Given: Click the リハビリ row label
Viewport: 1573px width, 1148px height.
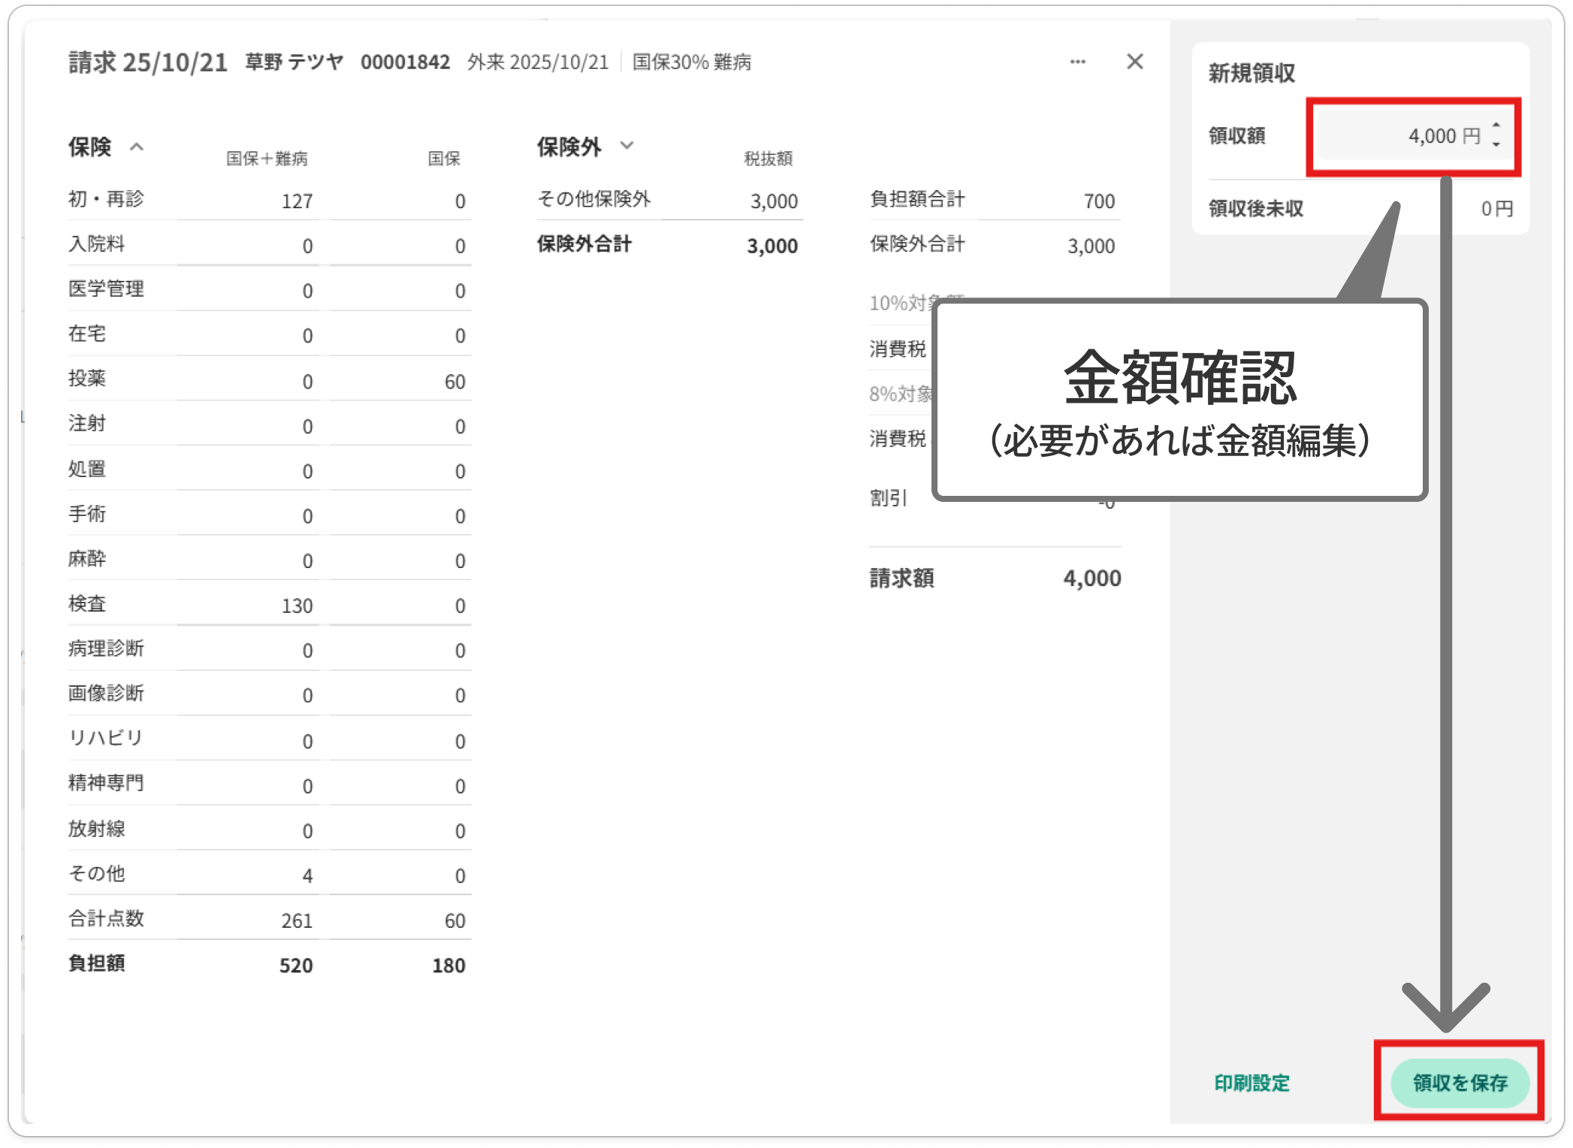Looking at the screenshot, I should [106, 738].
